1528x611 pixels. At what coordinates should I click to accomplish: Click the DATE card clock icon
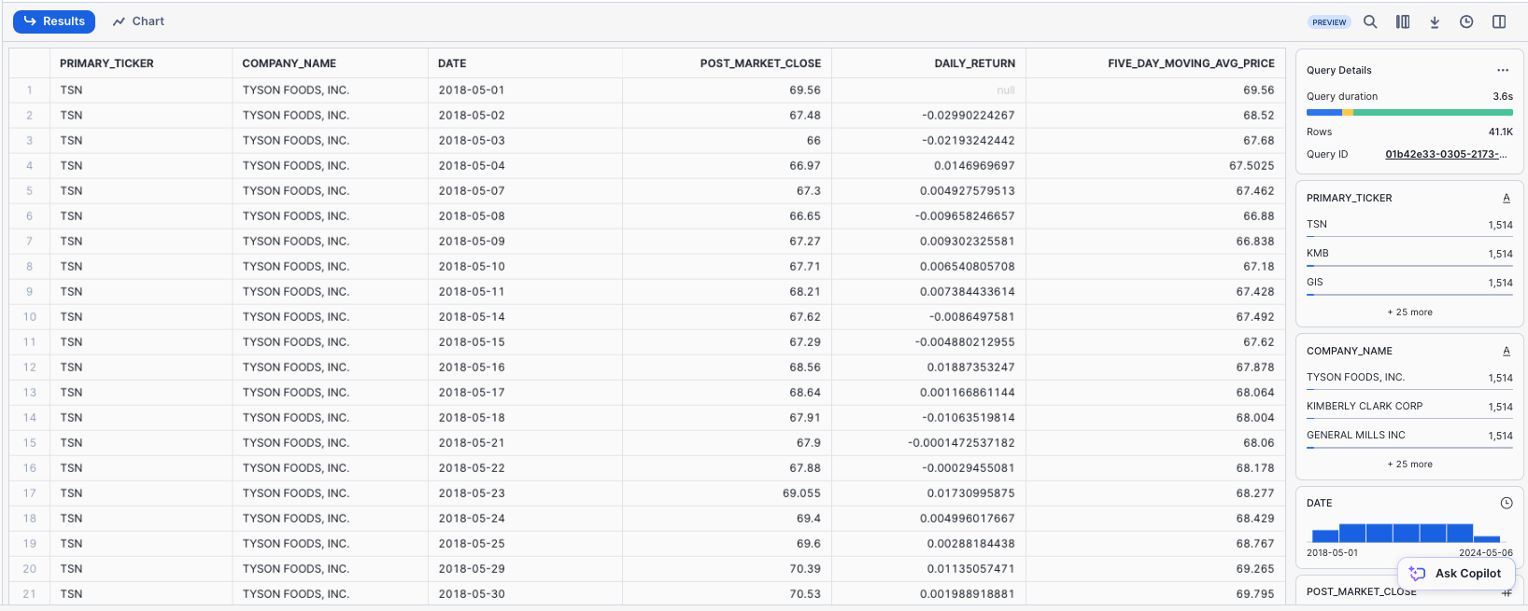[1507, 503]
